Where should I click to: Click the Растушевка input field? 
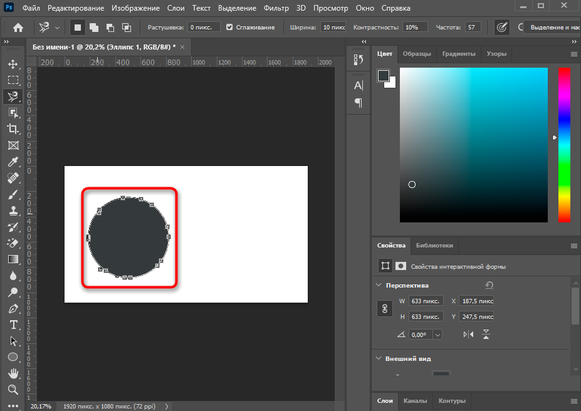coord(204,28)
